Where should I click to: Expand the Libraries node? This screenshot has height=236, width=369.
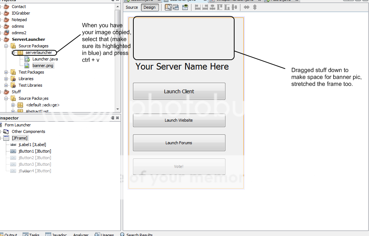[x=6, y=79]
